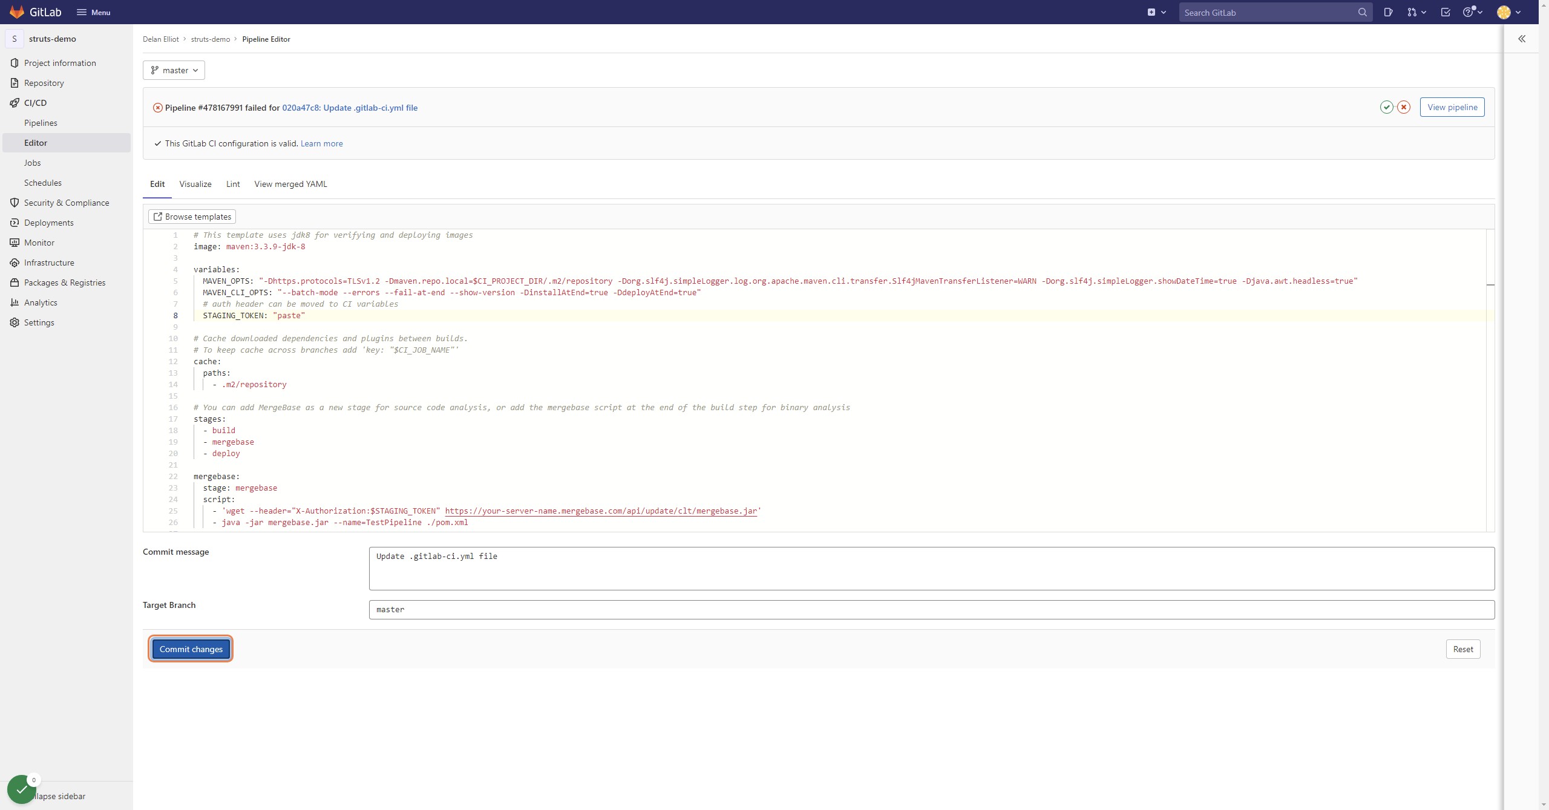Switch to the Visualize tab
This screenshot has height=810, width=1549.
[195, 184]
